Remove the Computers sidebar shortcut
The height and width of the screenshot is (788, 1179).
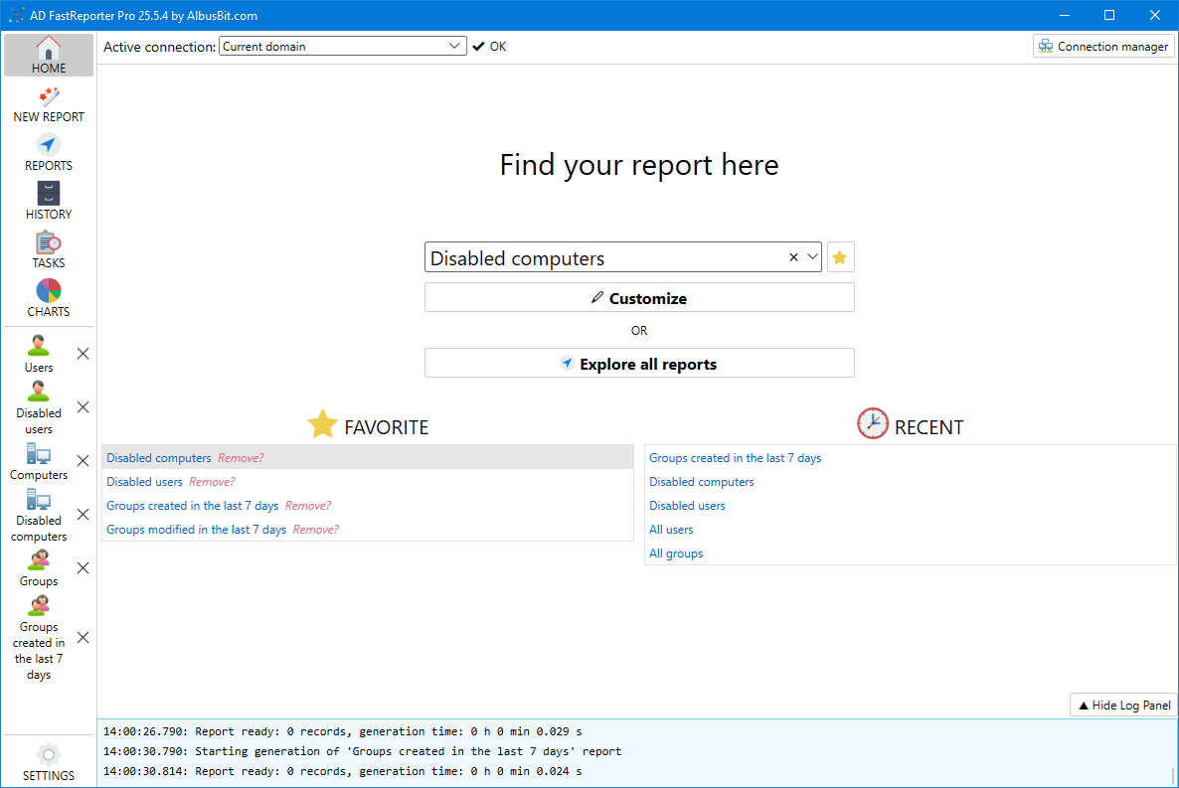click(x=84, y=461)
